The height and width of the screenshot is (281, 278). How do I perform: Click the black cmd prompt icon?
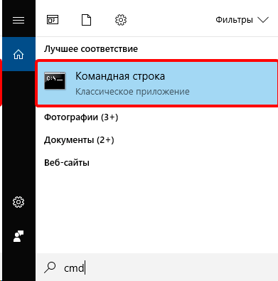(55, 81)
